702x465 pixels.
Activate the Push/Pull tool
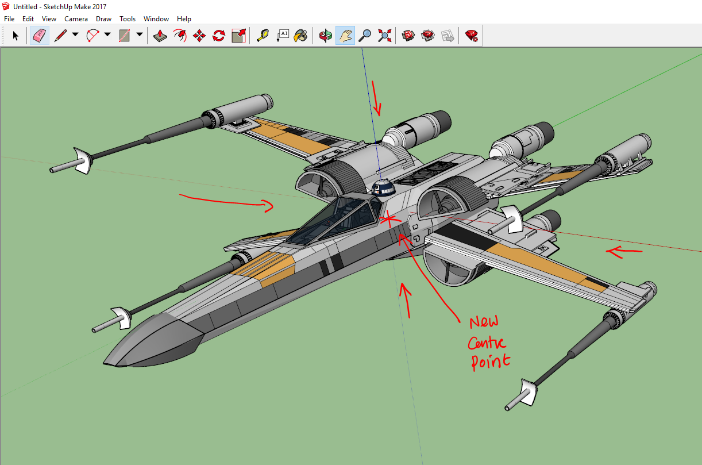[x=161, y=36]
